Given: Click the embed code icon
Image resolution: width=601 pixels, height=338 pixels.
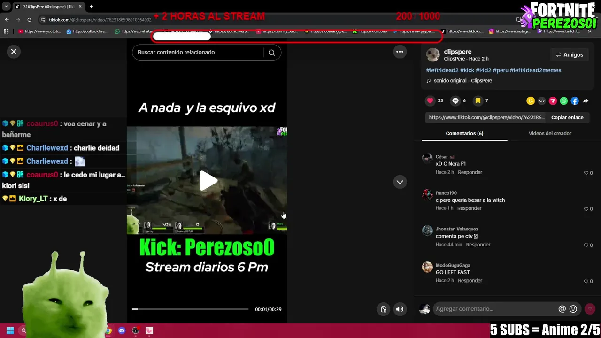Looking at the screenshot, I should coord(542,101).
